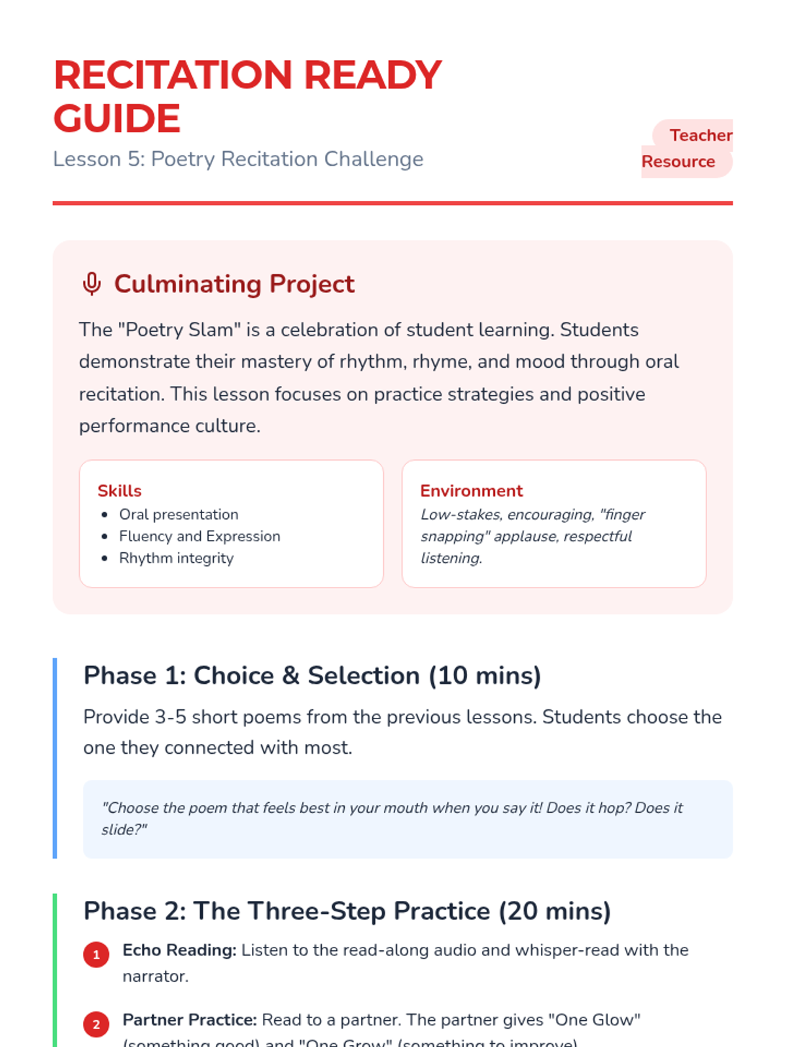Click the Echo Reading step label
The image size is (785, 1047).
(179, 950)
